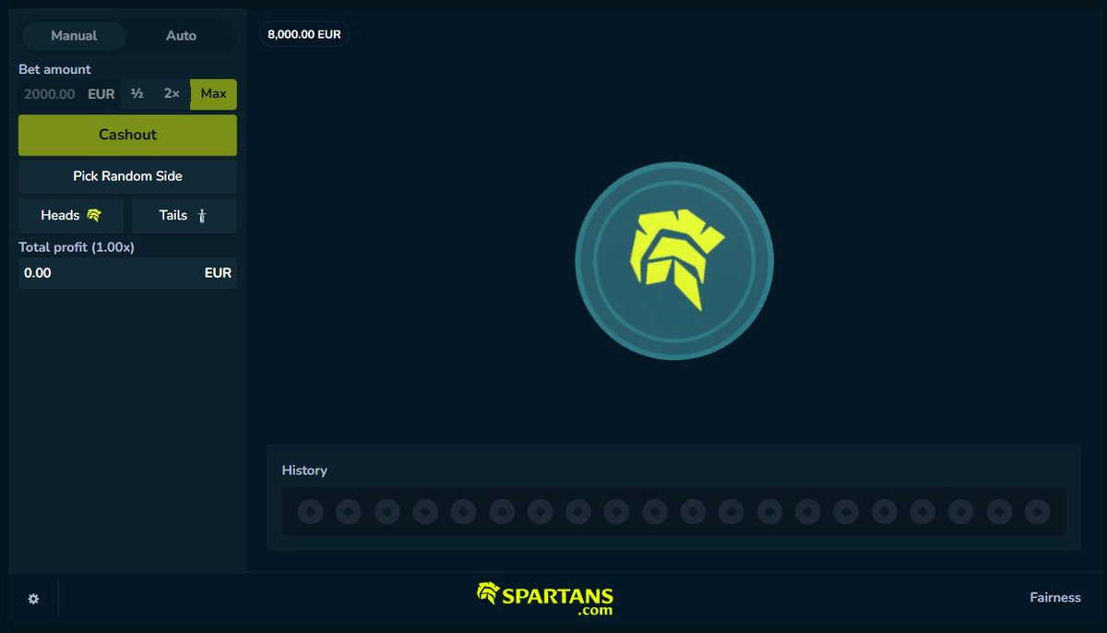Double the bet with the 2× button

[x=172, y=94]
